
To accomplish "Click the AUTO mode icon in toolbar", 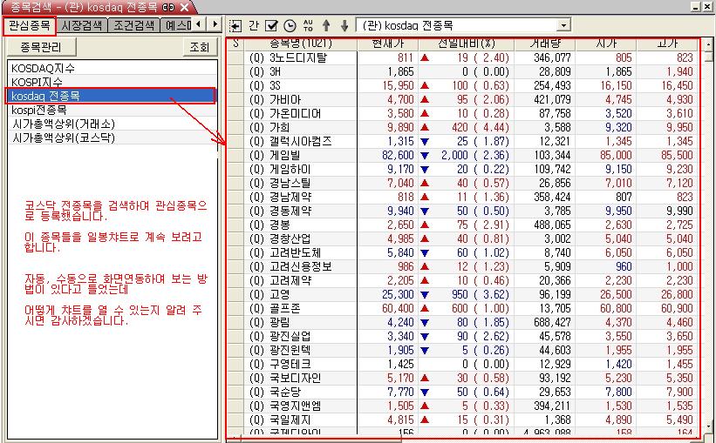I will [307, 25].
